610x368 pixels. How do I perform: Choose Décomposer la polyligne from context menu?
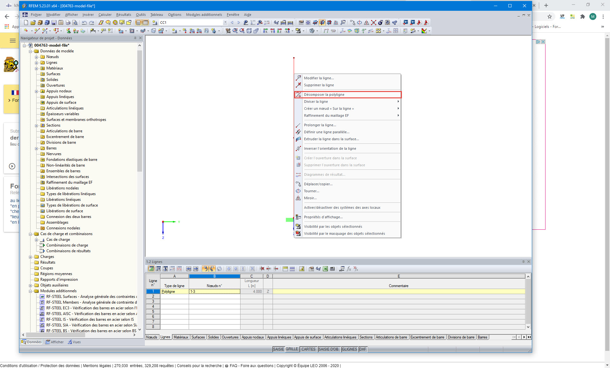[x=324, y=95]
